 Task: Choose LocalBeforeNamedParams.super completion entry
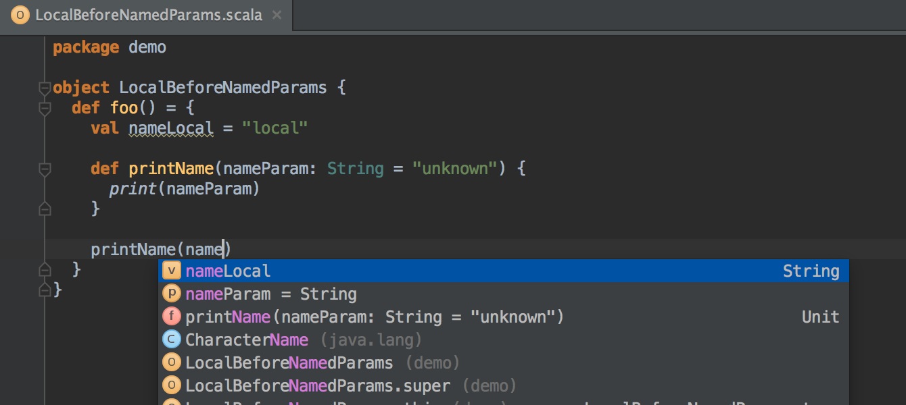(318, 386)
